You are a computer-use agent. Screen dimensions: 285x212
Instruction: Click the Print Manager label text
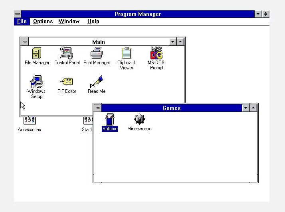point(97,63)
